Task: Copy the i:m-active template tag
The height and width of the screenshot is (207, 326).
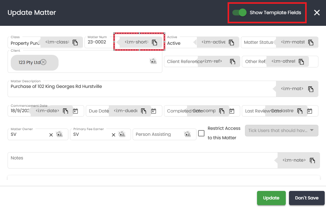Action: [231, 43]
